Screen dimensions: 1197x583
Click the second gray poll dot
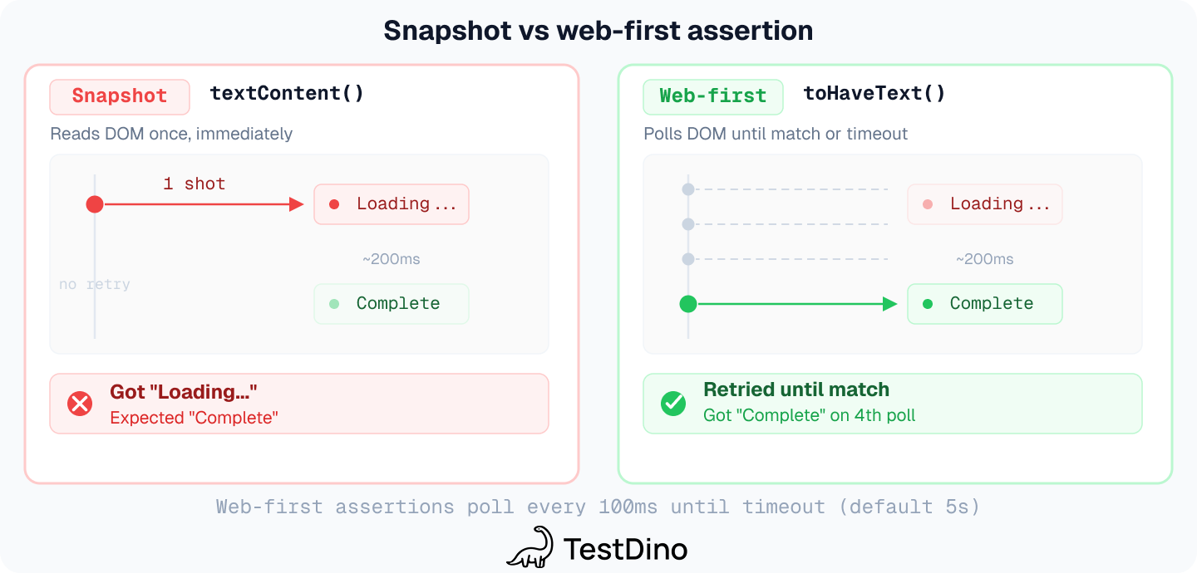688,224
